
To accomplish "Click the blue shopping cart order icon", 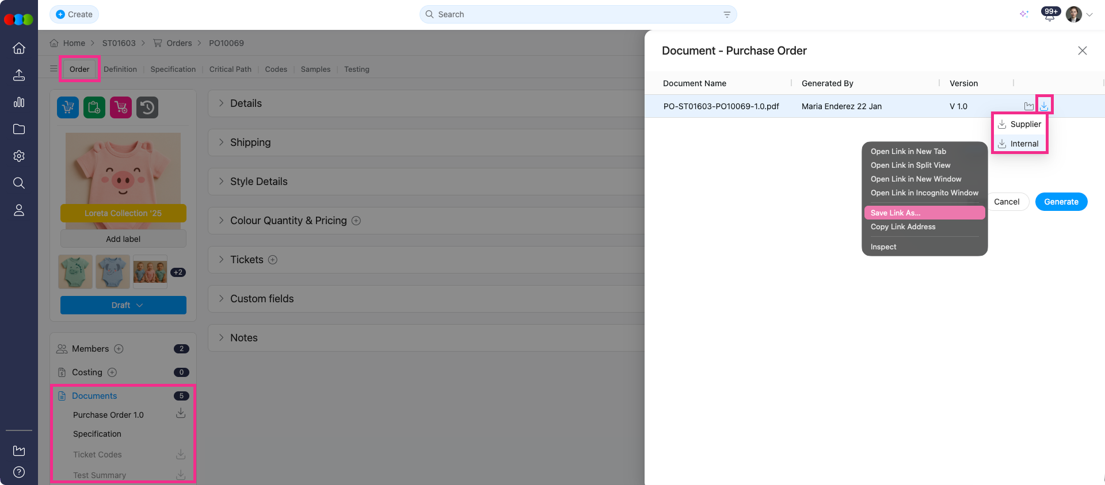I will [68, 107].
